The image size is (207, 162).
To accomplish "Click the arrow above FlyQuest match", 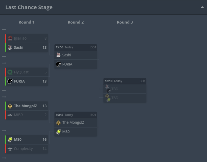I will (x=4, y=63).
